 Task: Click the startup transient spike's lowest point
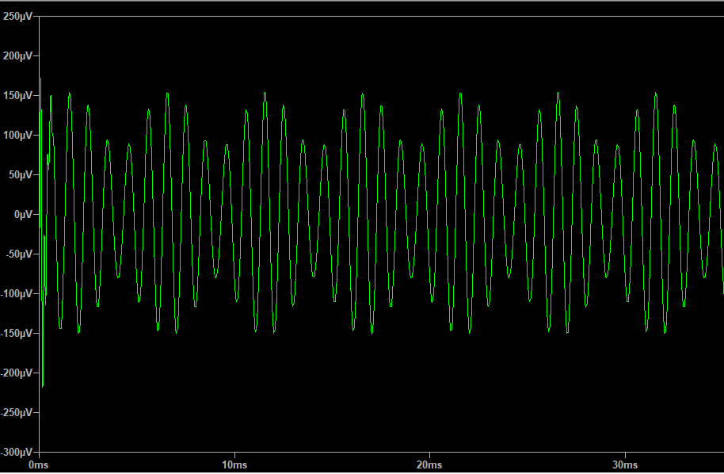tap(43, 386)
